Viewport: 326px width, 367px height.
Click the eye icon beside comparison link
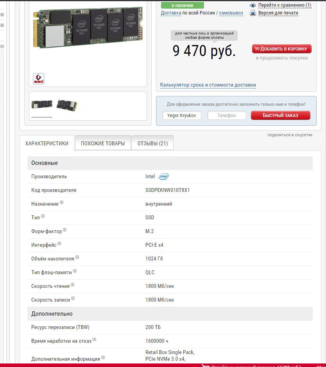[253, 5]
